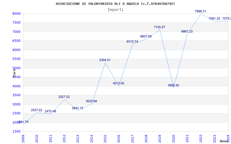This screenshot has height=144, width=231.
Task: Click the 2020 x-axis year label
Action: click(174, 139)
